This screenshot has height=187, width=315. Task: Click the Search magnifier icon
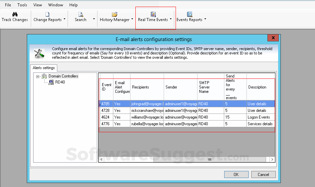(80, 14)
